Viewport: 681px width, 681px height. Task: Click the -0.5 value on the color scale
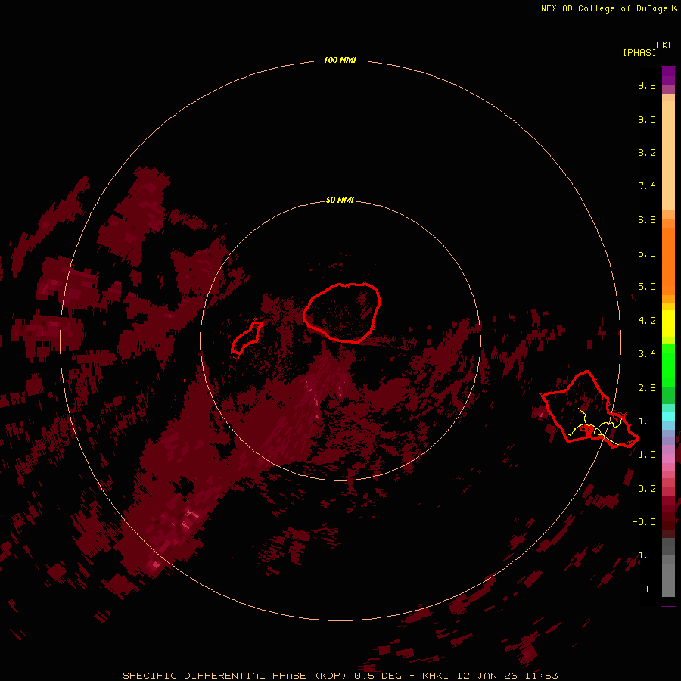click(x=644, y=522)
